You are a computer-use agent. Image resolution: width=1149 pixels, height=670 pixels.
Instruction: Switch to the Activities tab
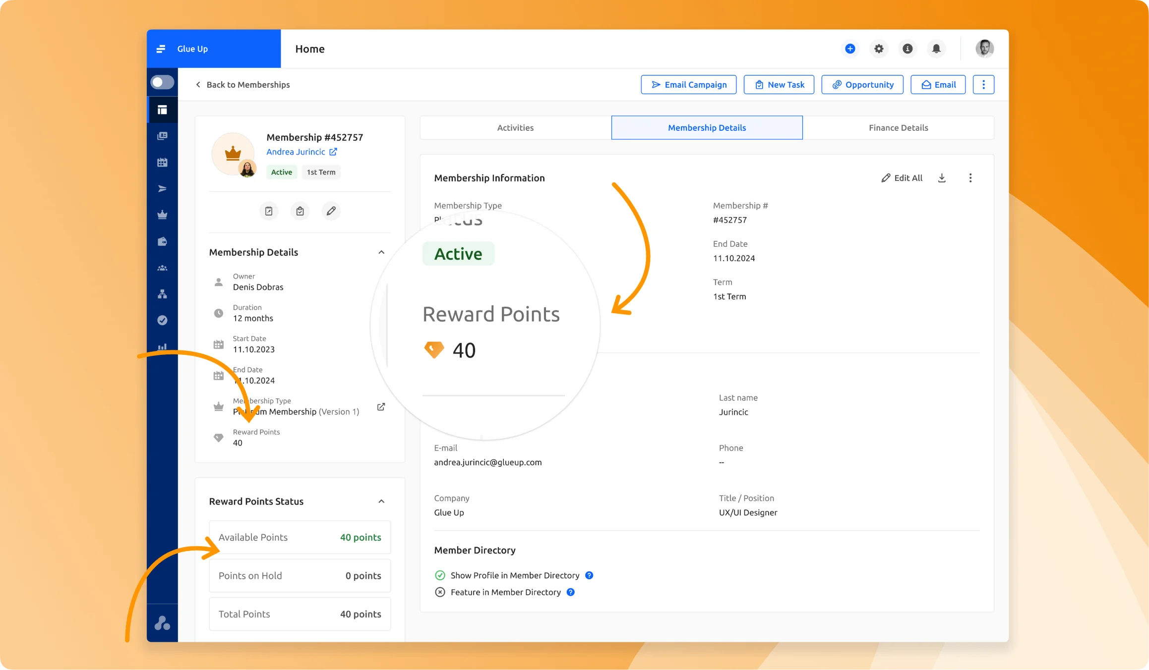515,127
